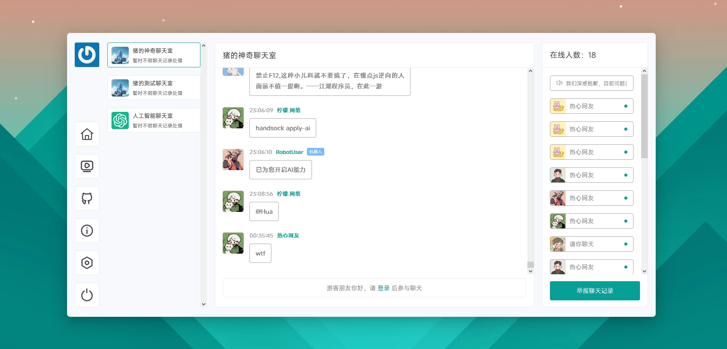The height and width of the screenshot is (349, 727).
Task: Click the 登录 link to sign in
Action: click(384, 288)
